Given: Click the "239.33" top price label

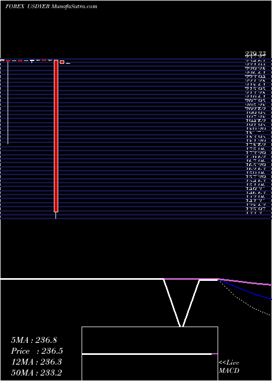Looking at the screenshot, I should 255,53.
